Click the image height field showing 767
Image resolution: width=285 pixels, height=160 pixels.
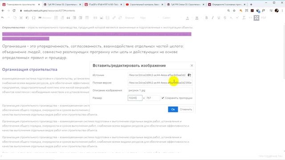pos(153,98)
